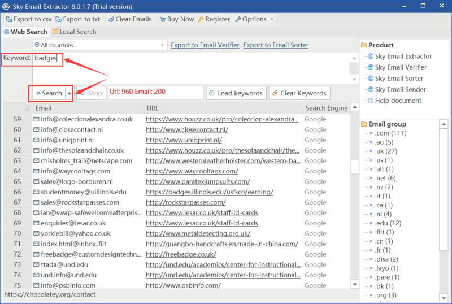Open the Search button dropdown arrow
The height and width of the screenshot is (304, 452).
(69, 93)
